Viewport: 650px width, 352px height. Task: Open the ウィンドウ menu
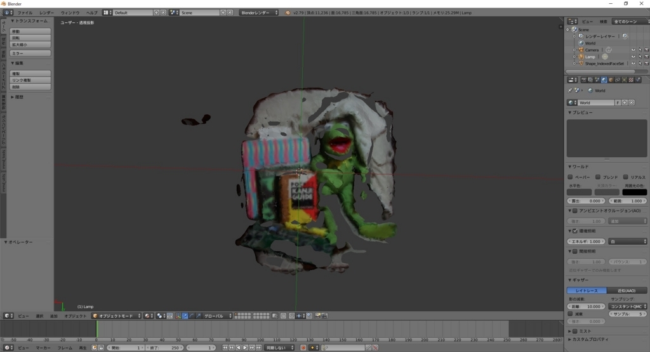click(70, 13)
